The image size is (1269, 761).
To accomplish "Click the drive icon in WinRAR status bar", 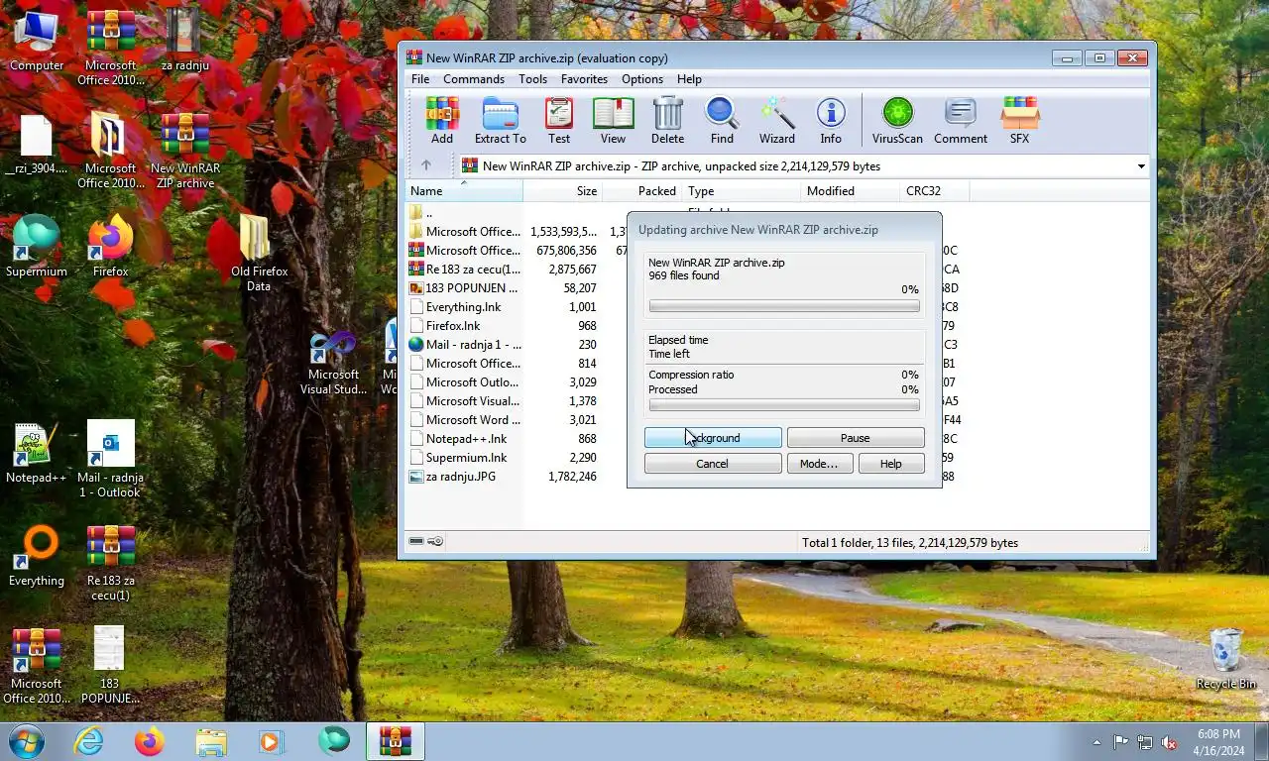I will tap(416, 541).
